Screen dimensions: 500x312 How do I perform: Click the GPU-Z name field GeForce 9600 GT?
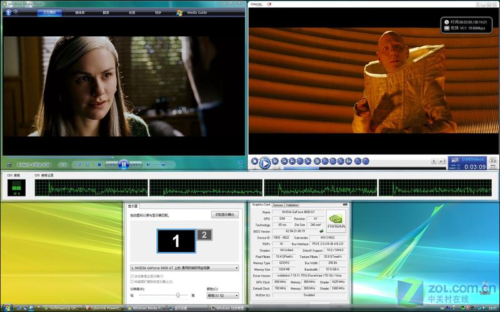click(x=298, y=212)
